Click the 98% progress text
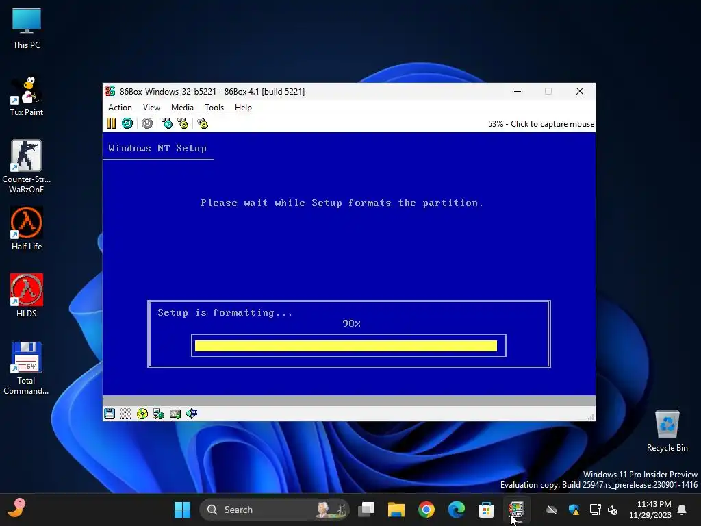Viewport: 701px width, 526px height. [351, 323]
